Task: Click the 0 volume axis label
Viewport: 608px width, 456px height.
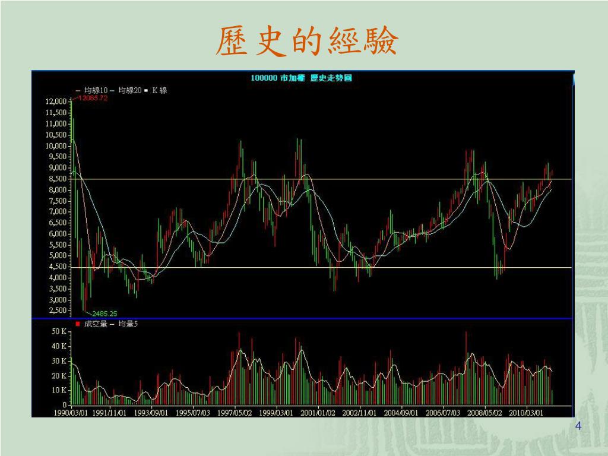Action: point(65,405)
